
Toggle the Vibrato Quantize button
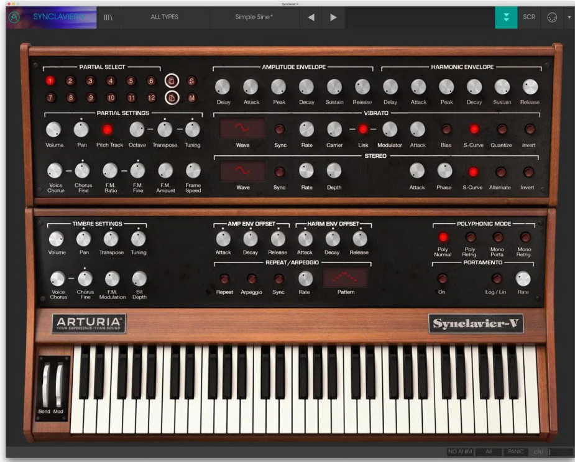[x=502, y=129]
